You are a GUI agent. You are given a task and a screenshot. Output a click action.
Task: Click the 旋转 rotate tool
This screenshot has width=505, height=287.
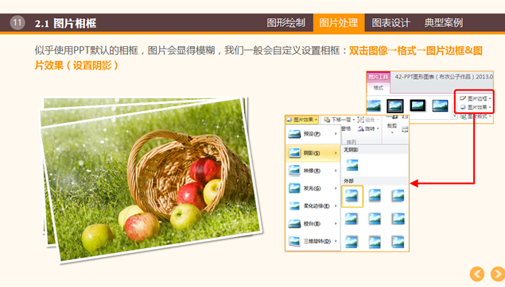coord(367,128)
